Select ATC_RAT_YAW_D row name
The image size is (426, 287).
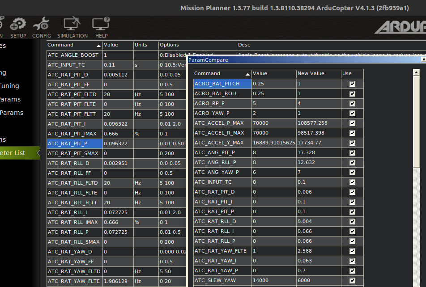click(x=74, y=252)
